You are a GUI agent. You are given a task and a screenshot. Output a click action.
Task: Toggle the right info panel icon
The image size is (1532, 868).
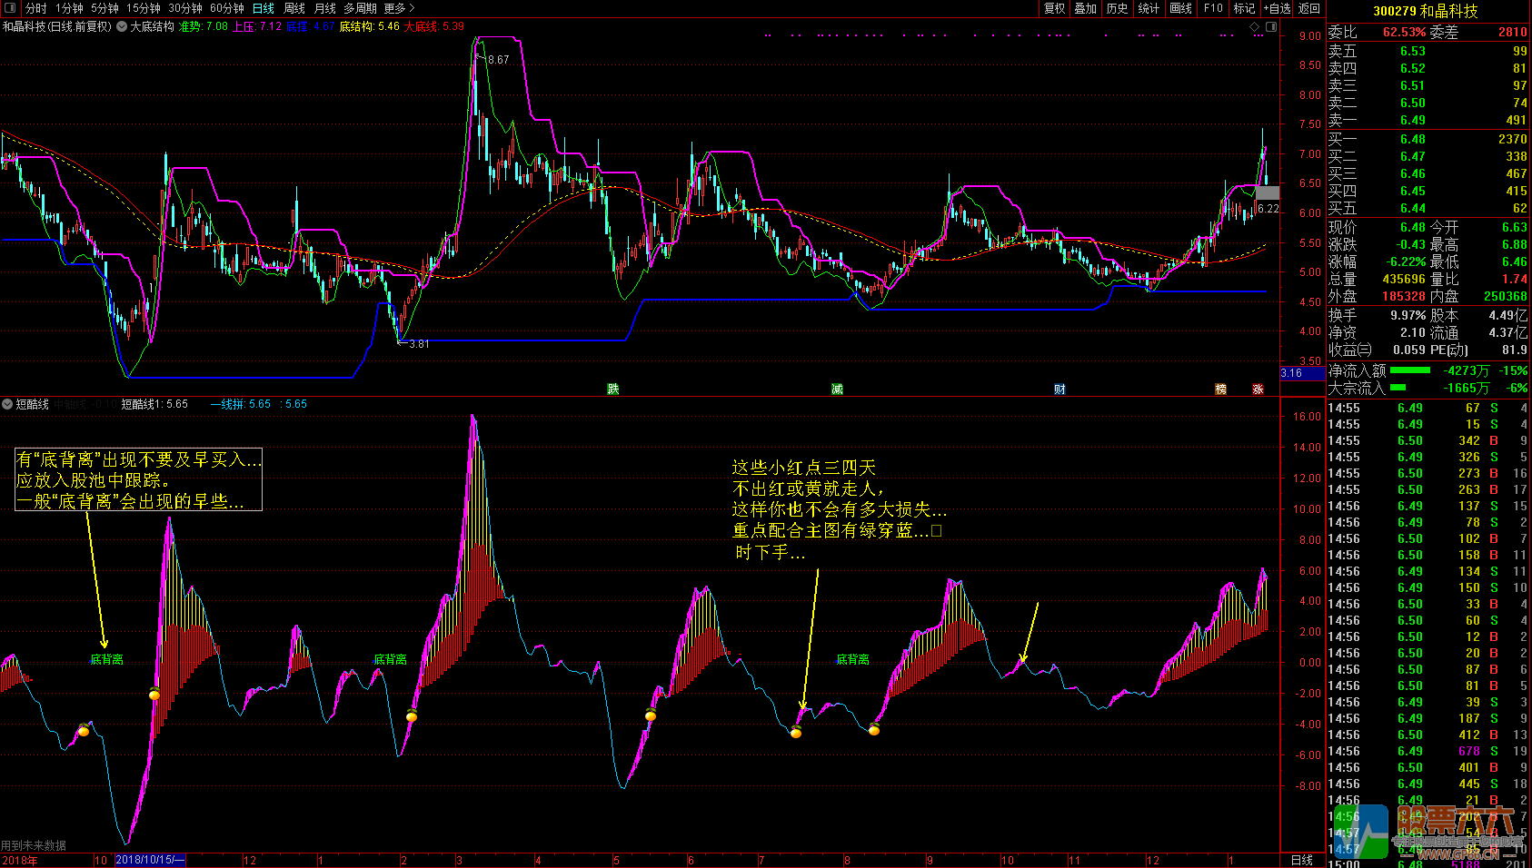1271,27
